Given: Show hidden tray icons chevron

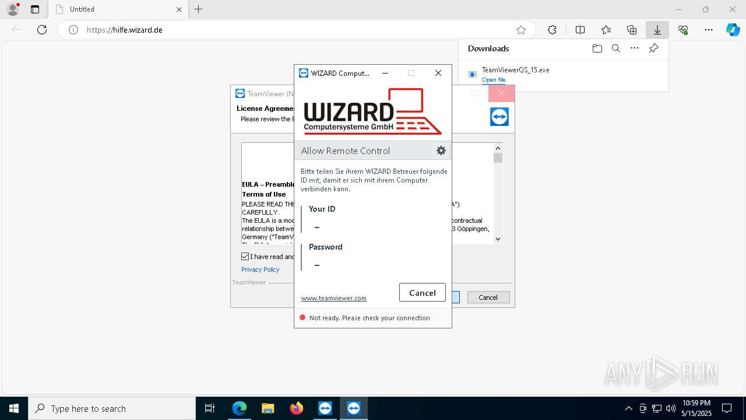Looking at the screenshot, I should coord(628,408).
